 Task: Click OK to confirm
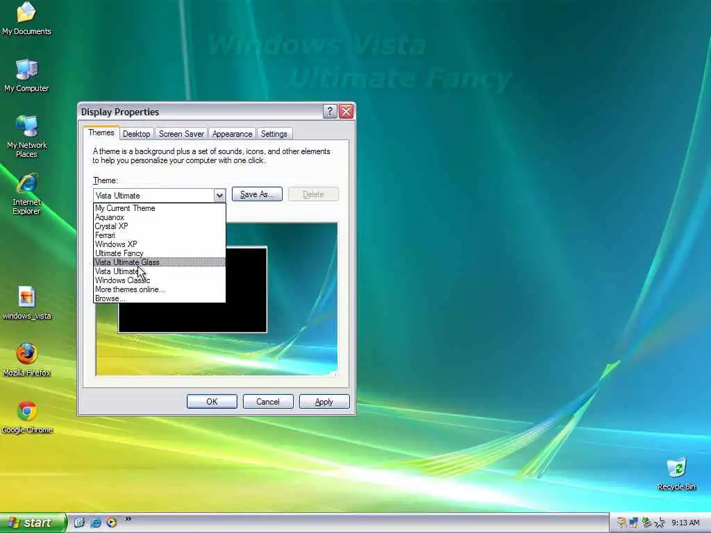click(212, 402)
